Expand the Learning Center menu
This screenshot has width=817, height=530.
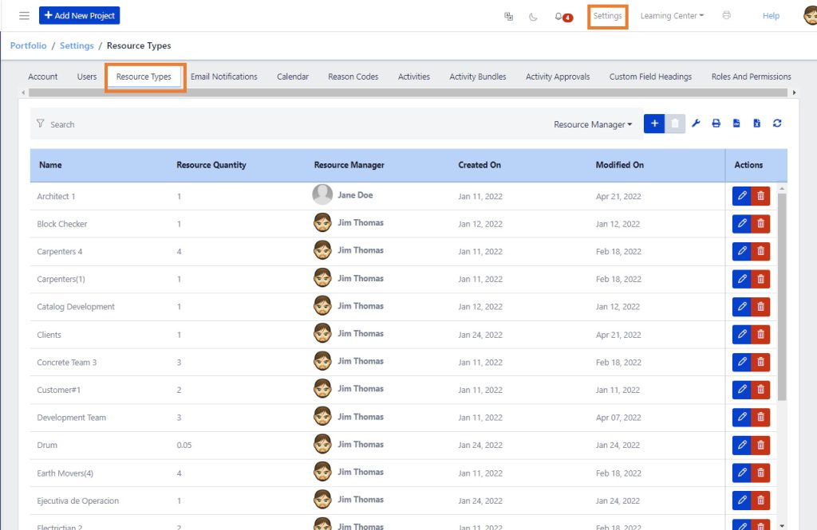point(672,16)
